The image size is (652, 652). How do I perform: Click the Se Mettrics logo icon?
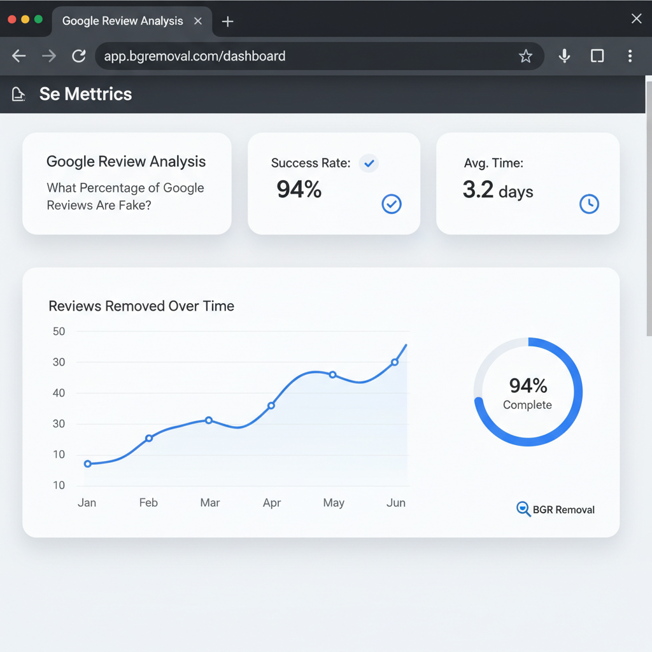tap(18, 94)
